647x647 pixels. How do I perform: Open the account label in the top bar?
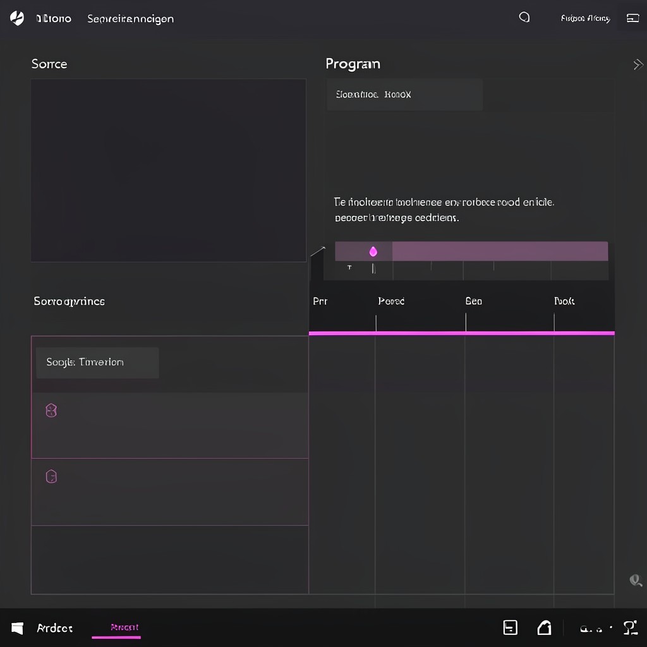(x=585, y=18)
